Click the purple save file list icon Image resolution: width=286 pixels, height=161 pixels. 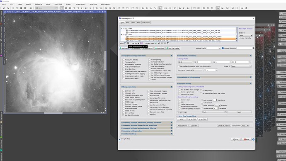(141, 43)
